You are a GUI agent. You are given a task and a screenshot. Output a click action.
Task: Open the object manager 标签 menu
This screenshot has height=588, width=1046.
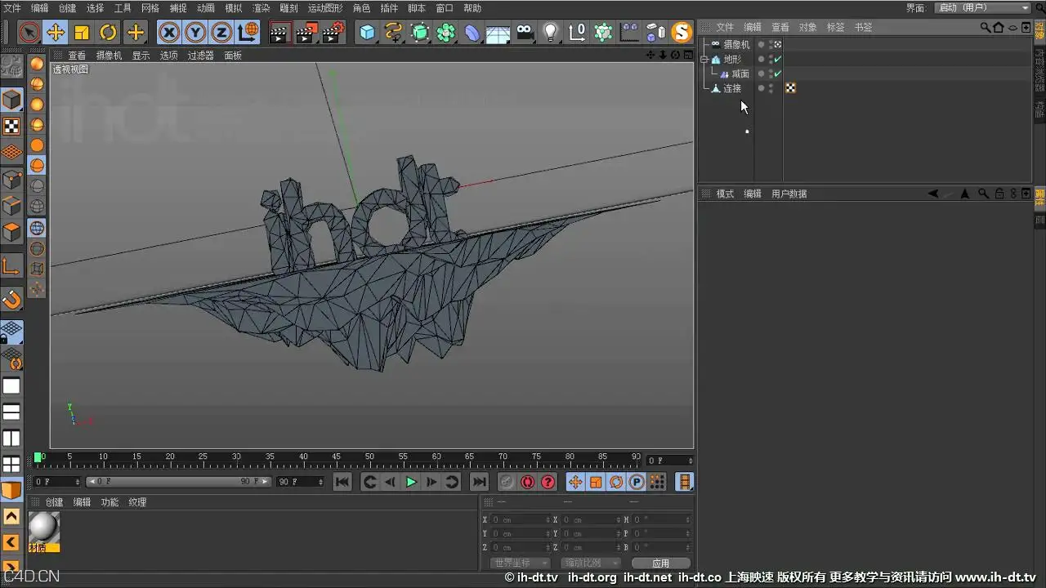tap(835, 27)
